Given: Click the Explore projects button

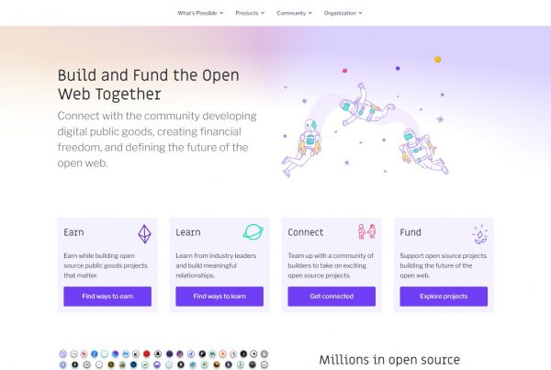Looking at the screenshot, I should (444, 297).
